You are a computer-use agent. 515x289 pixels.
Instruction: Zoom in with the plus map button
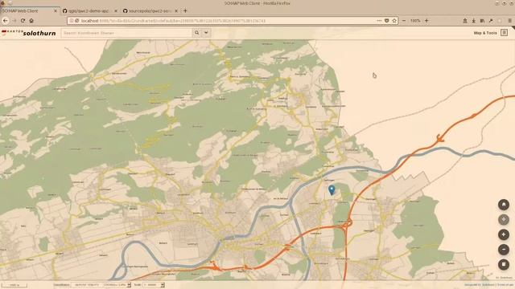pyautogui.click(x=504, y=234)
